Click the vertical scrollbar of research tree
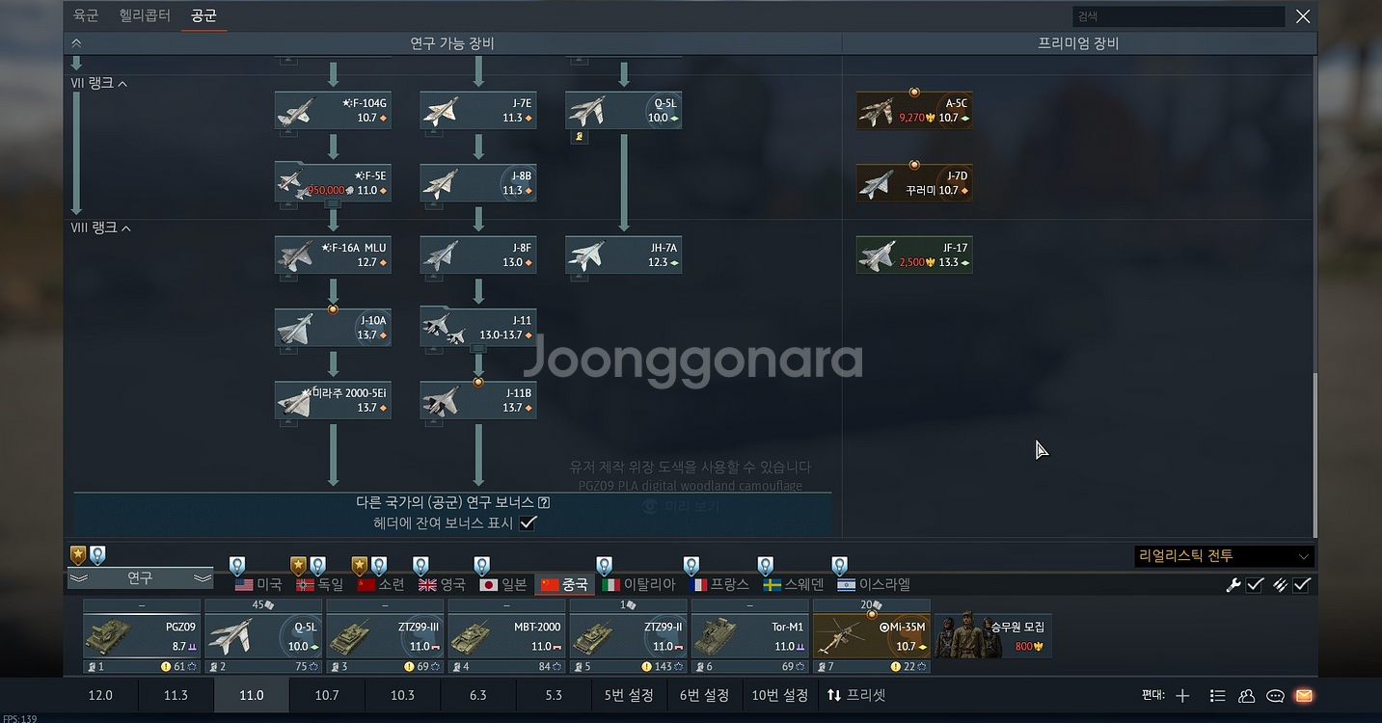The height and width of the screenshot is (723, 1382). coord(1314,456)
